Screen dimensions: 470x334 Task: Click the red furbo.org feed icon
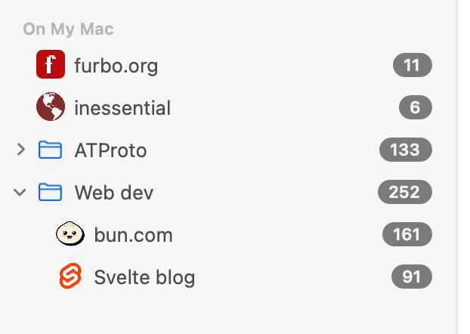[51, 65]
